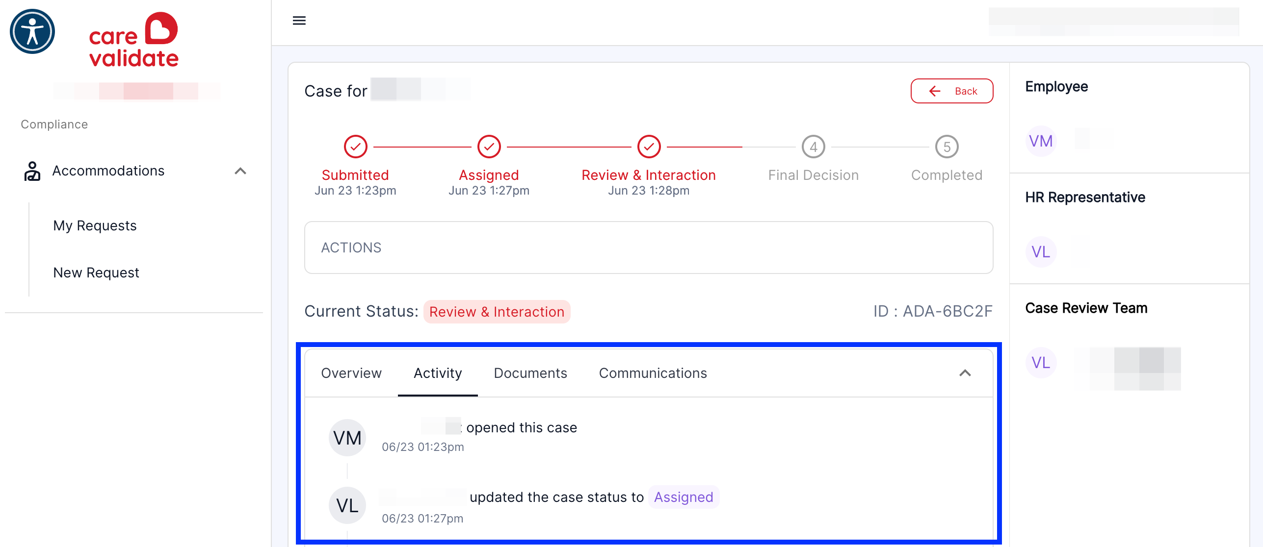Click the CareValidate logo
1263x547 pixels.
(133, 40)
